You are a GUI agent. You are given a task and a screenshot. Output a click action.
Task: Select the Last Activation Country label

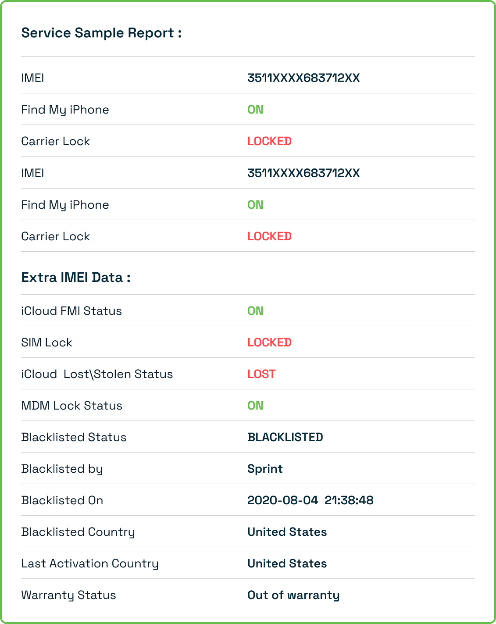click(x=90, y=563)
